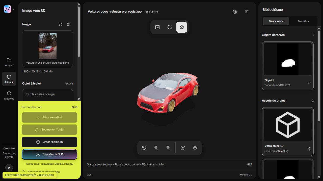Select the 'Mes assets' tab in Bibliothèque
The image size is (323, 181).
pyautogui.click(x=276, y=21)
